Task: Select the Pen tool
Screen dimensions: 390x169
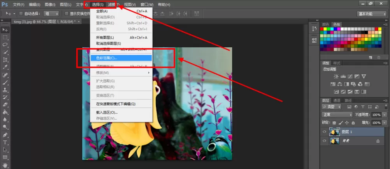Action: point(5,135)
